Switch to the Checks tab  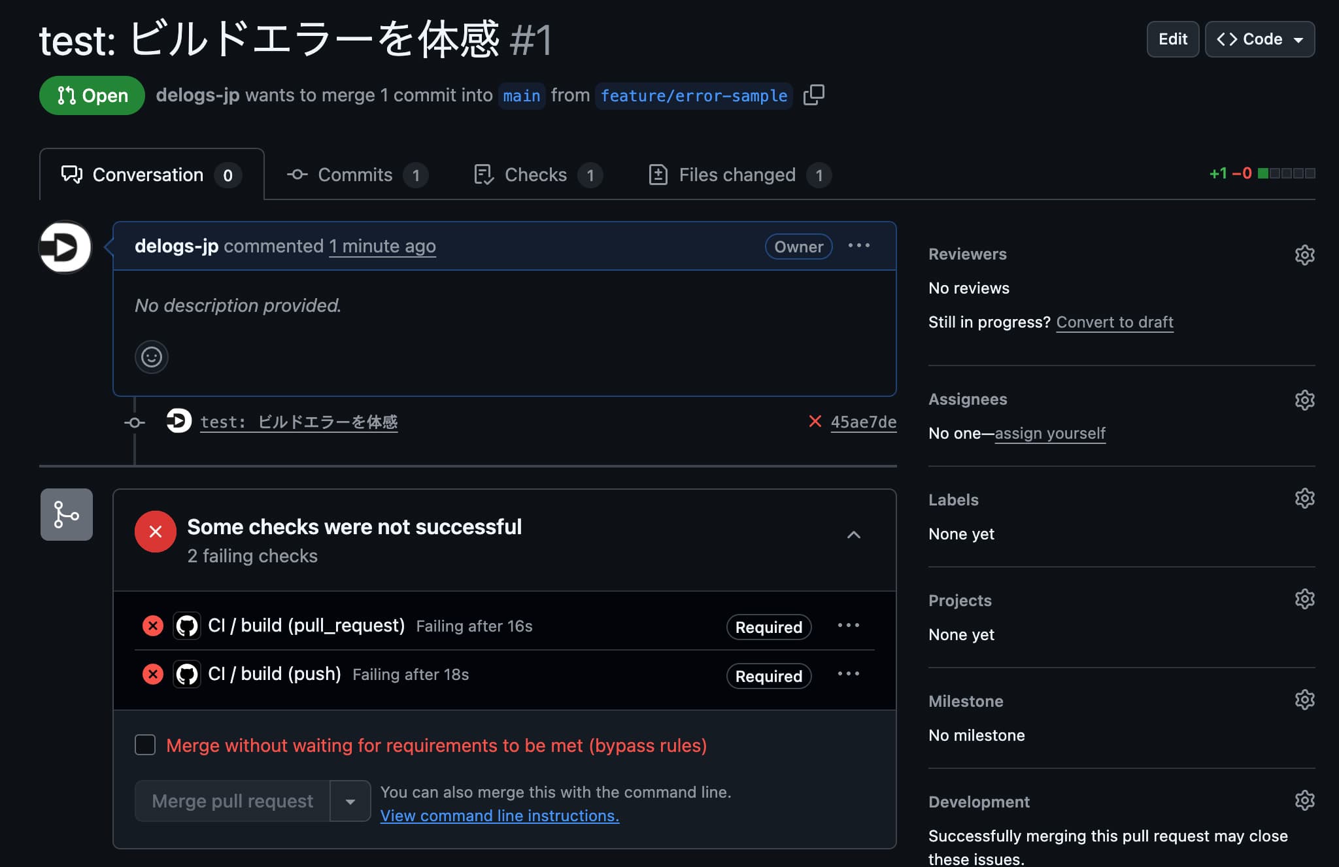click(537, 175)
